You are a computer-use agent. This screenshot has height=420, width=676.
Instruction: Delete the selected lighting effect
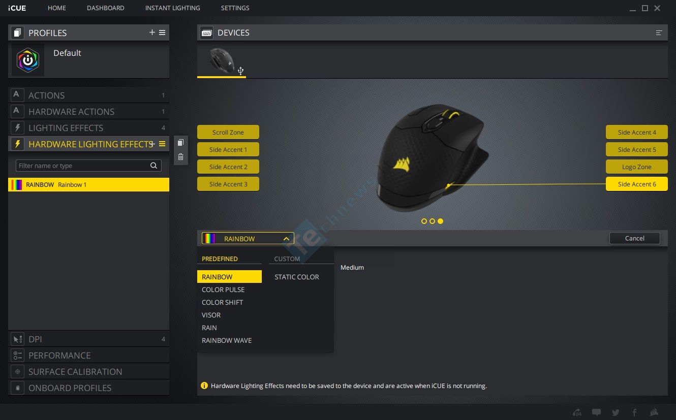pyautogui.click(x=180, y=157)
